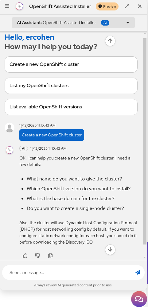Click "Which OpenShift version do you want to install?"
Screen dimensions: 148x307
point(79,189)
